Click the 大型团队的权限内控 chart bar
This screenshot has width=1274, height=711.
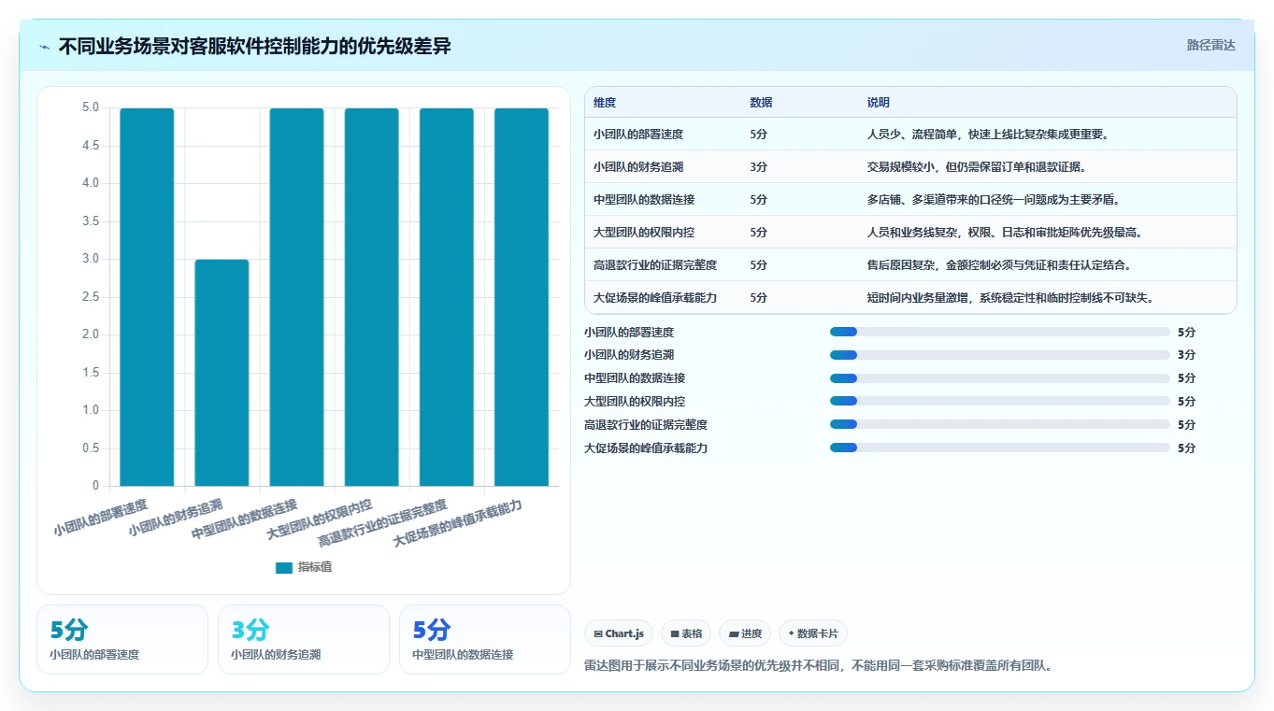pos(371,297)
